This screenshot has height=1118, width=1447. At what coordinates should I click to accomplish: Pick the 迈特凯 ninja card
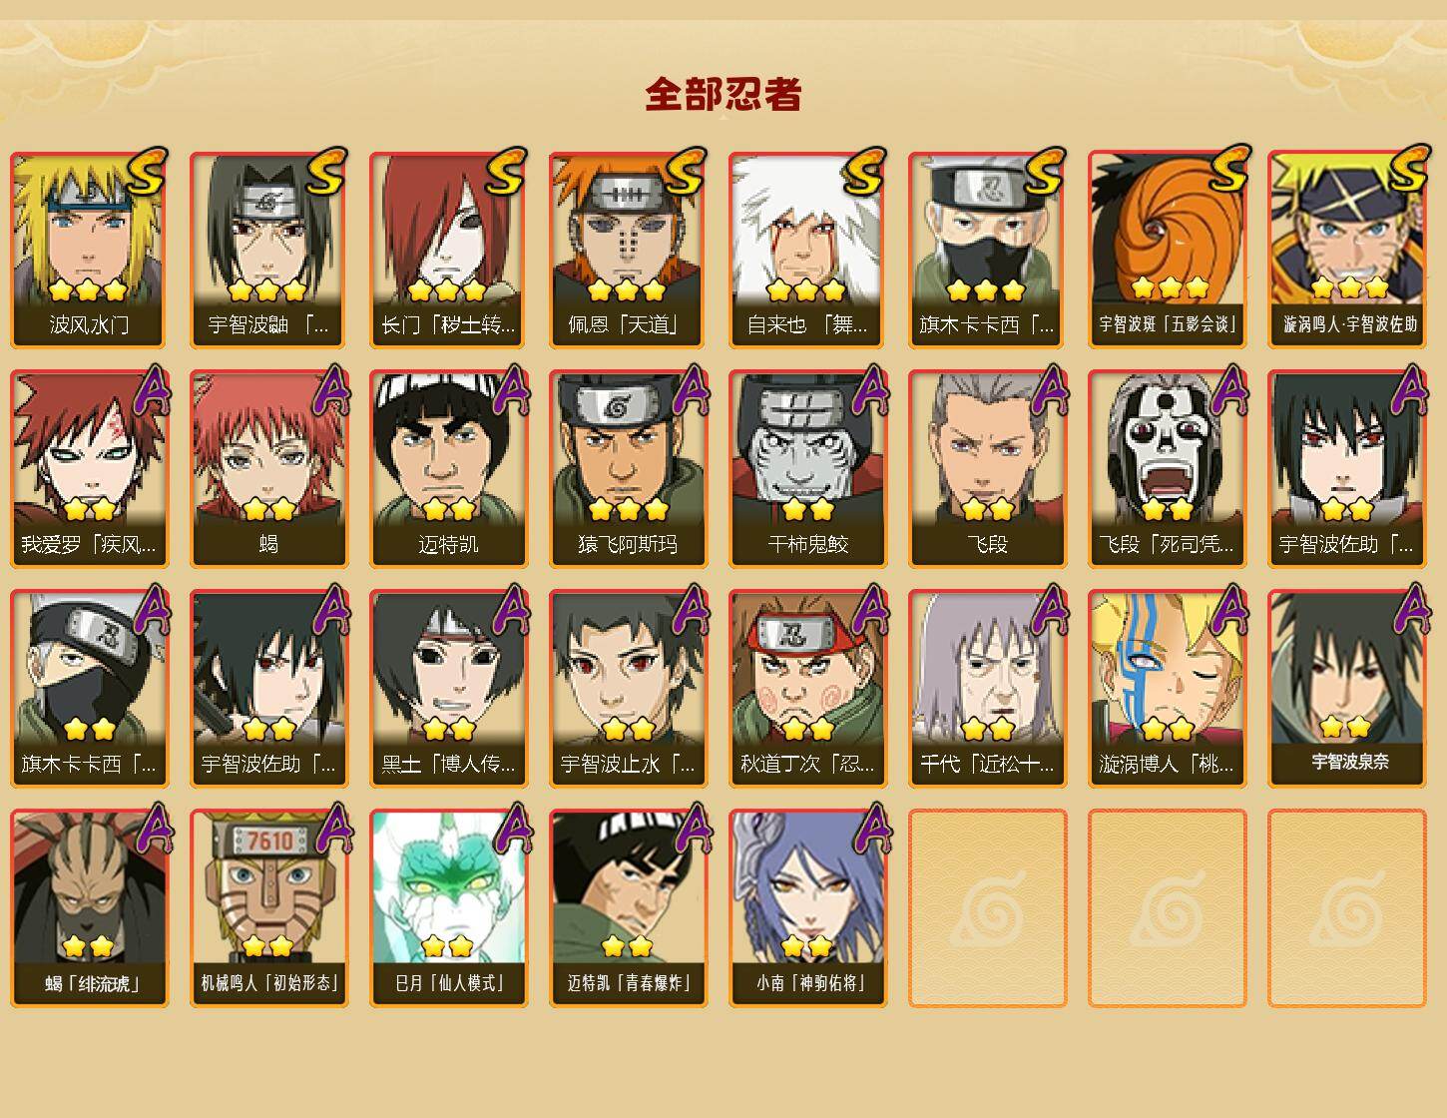(448, 469)
